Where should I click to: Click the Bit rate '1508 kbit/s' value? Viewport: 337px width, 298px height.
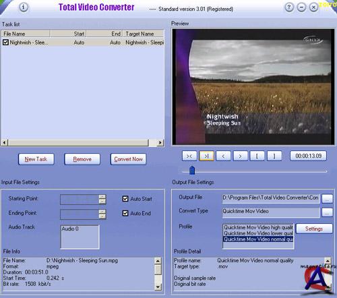pyautogui.click(x=38, y=284)
